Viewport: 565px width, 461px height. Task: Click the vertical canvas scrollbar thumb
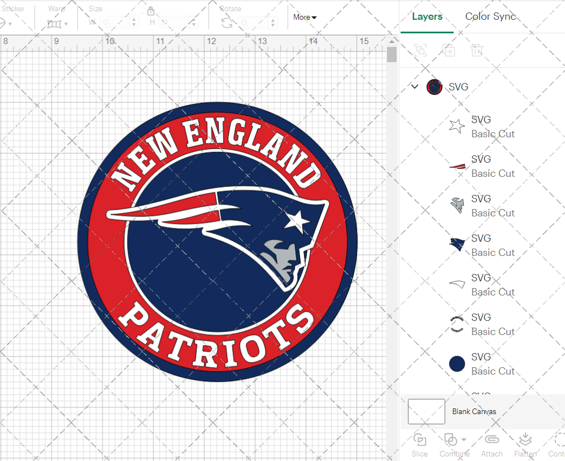click(392, 55)
